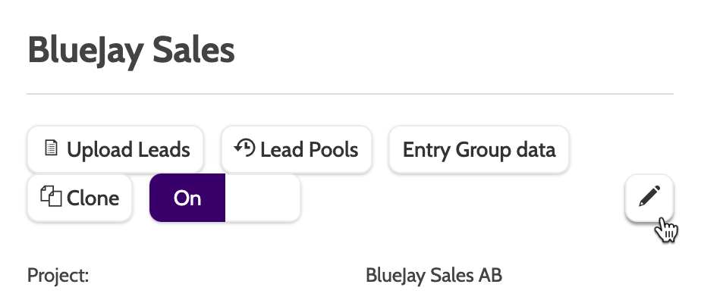Click the BlueJay Sales AB project value
The image size is (704, 303).
point(433,274)
